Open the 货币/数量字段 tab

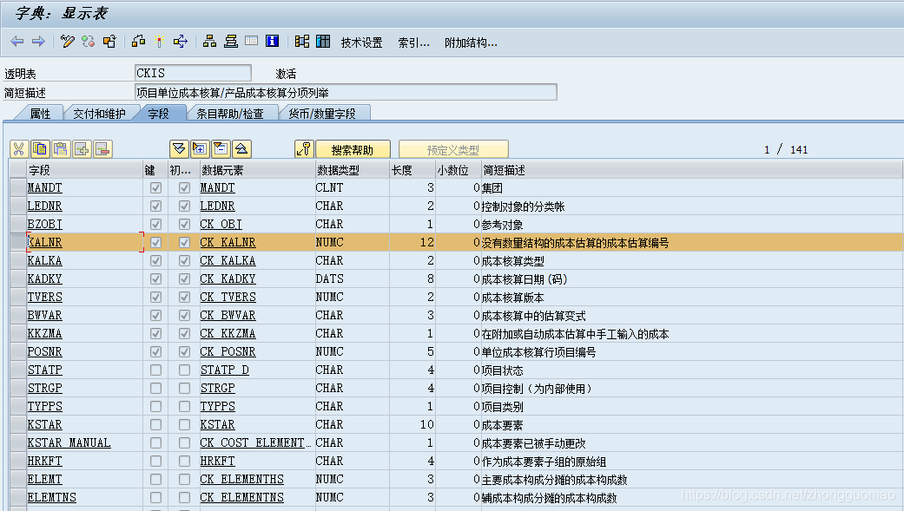pos(323,113)
